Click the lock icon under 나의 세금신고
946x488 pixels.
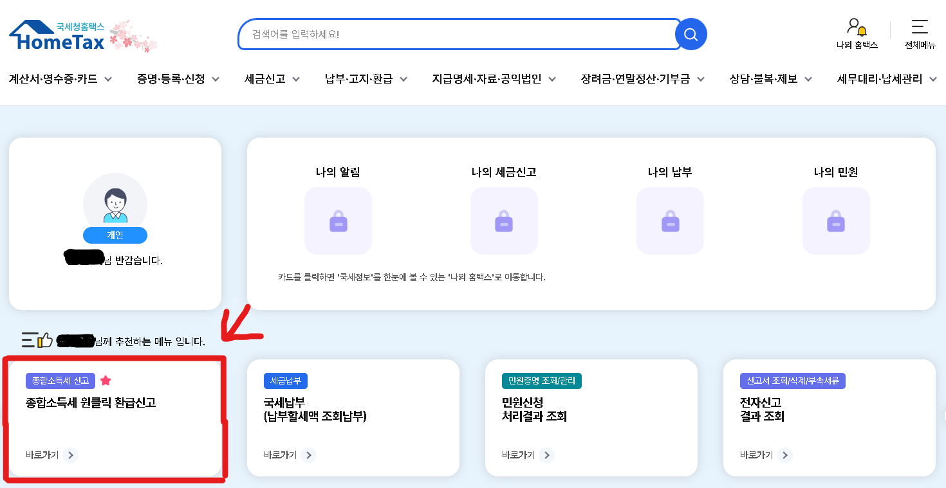[504, 221]
